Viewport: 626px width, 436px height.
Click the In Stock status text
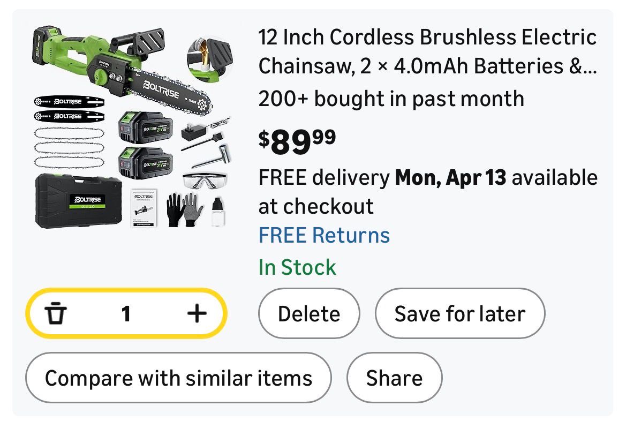tap(297, 267)
